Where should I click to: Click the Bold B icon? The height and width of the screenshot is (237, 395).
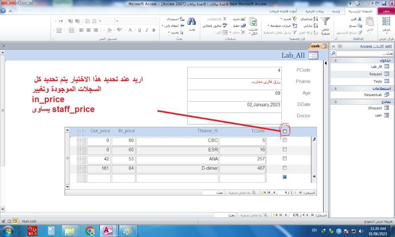pos(154,30)
